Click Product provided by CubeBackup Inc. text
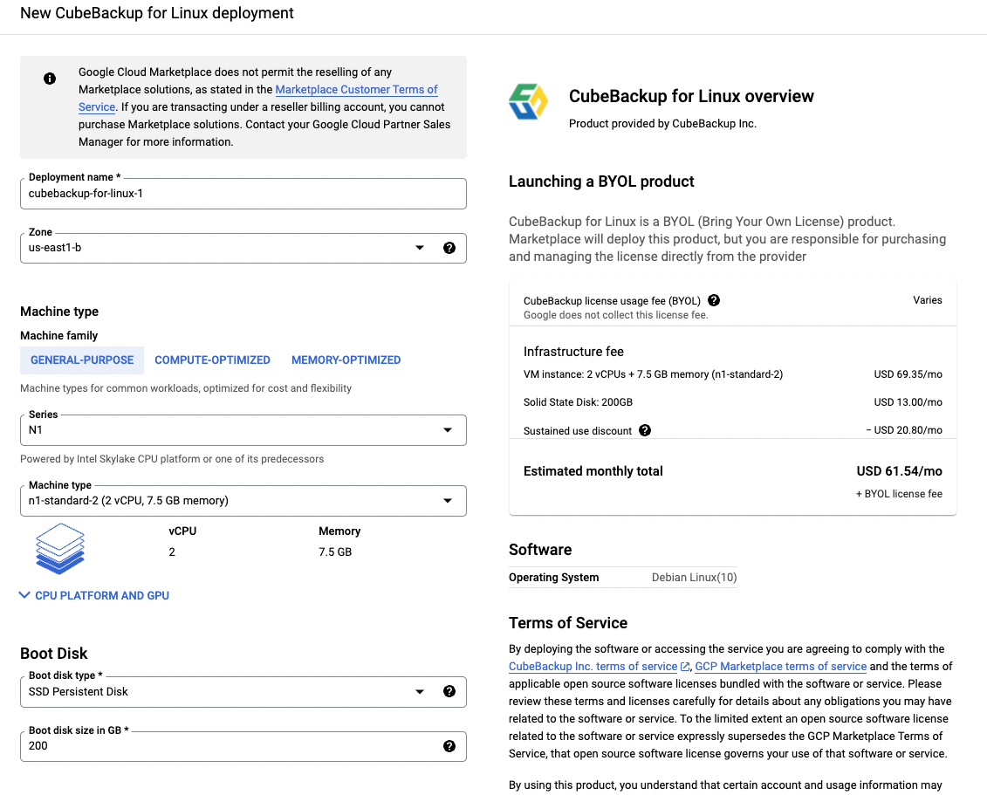The width and height of the screenshot is (987, 795). click(x=662, y=123)
